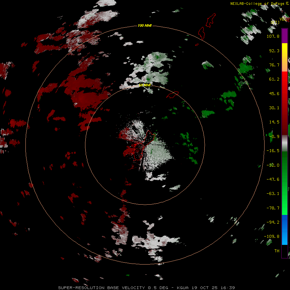Click the 50 NMI range ring label
290x290 pixels.
pyautogui.click(x=145, y=85)
